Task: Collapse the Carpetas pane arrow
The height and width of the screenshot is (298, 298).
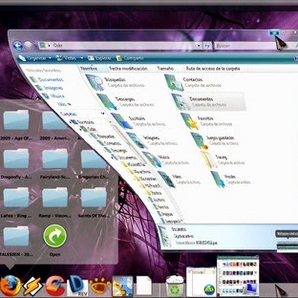Action: click(103, 114)
